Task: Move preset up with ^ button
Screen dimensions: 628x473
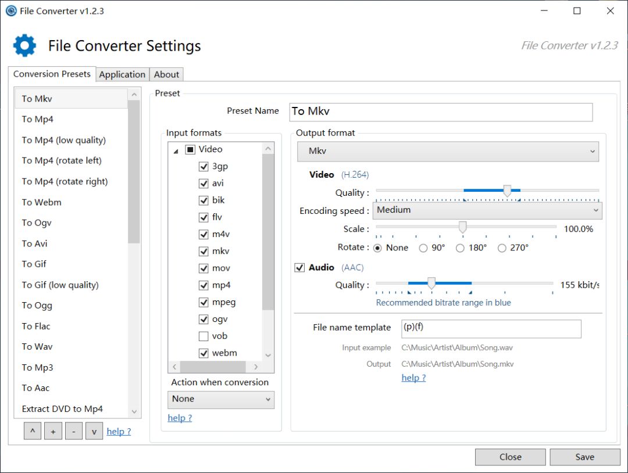Action: pos(32,432)
